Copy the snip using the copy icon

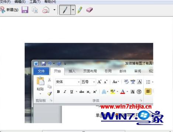coord(35,10)
